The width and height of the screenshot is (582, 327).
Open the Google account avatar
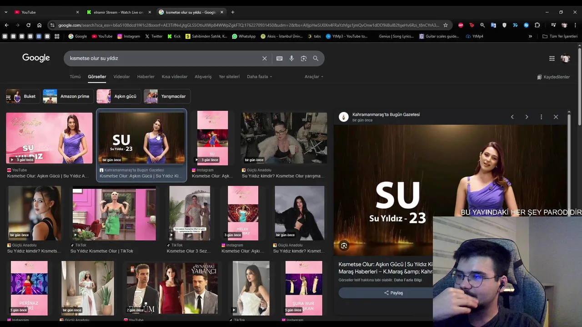(565, 58)
